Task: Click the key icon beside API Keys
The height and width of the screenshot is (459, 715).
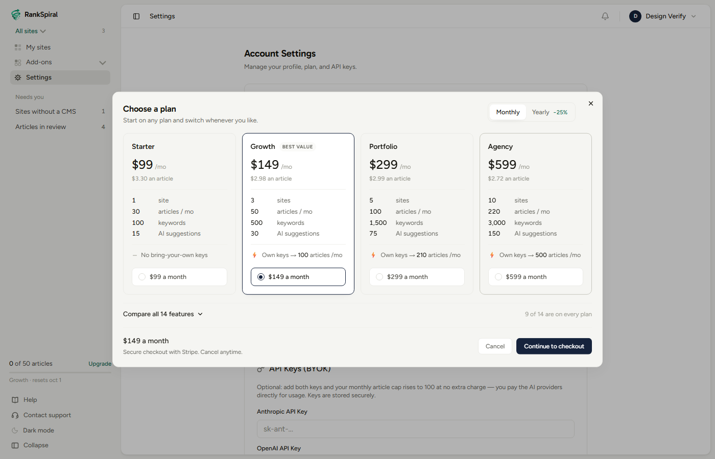Action: 260,369
